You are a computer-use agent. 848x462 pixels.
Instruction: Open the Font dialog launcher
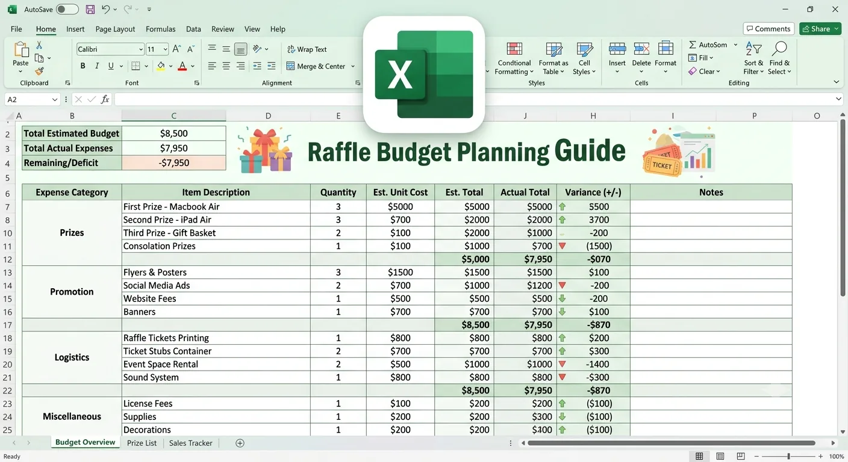click(x=196, y=83)
